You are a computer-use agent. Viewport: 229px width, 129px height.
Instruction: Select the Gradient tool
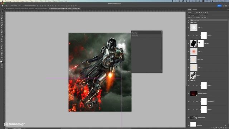(x=2, y=37)
